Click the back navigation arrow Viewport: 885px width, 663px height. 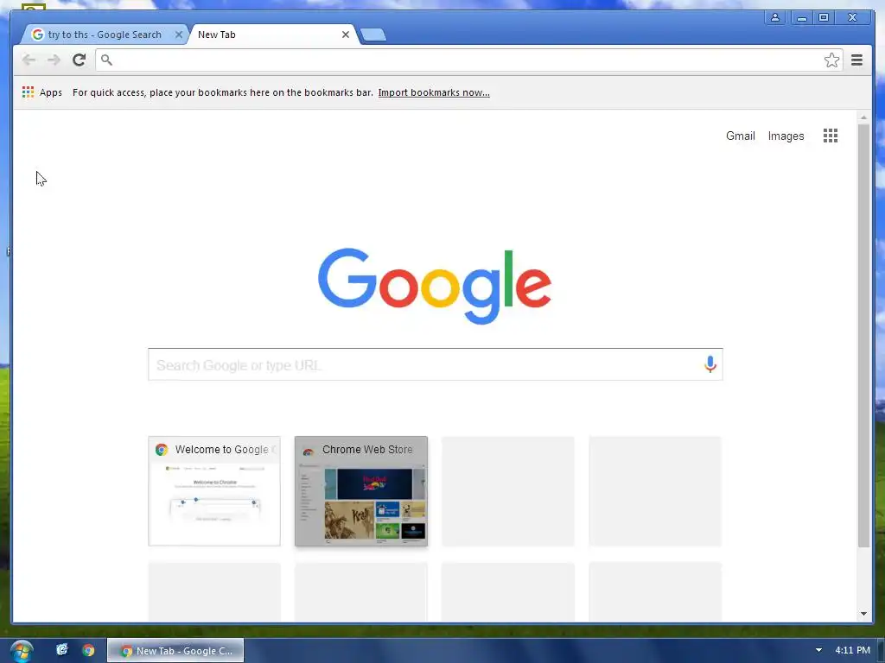29,60
